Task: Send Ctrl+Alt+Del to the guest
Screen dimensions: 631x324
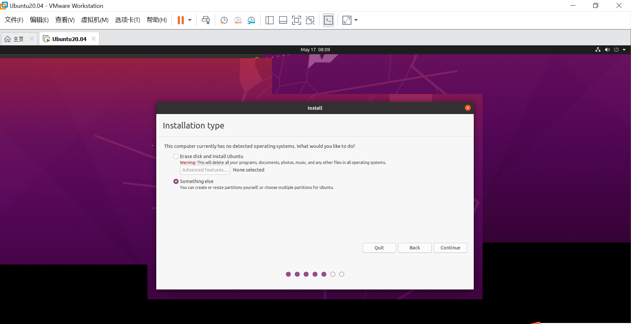Action: (206, 20)
